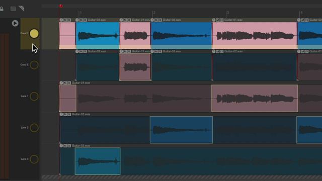322x181 pixels.
Task: Click bar 2 marker on the ruler
Action: (x=154, y=13)
